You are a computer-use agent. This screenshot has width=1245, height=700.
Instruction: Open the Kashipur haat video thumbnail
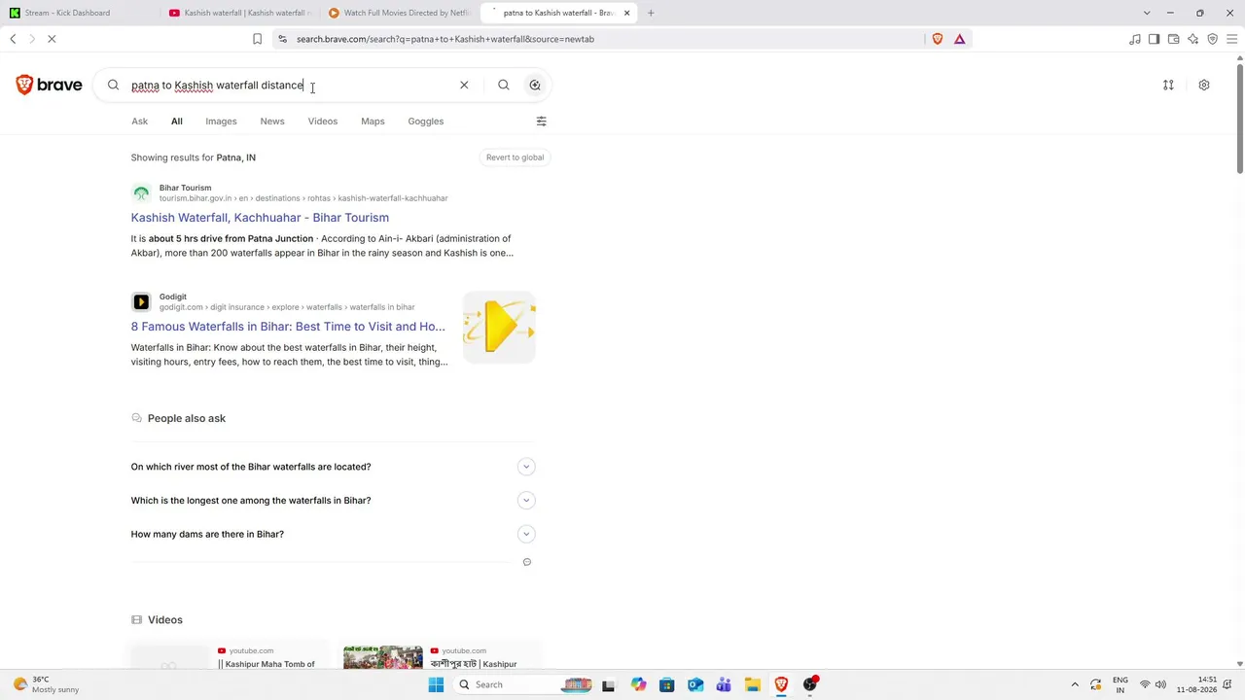[x=383, y=656]
